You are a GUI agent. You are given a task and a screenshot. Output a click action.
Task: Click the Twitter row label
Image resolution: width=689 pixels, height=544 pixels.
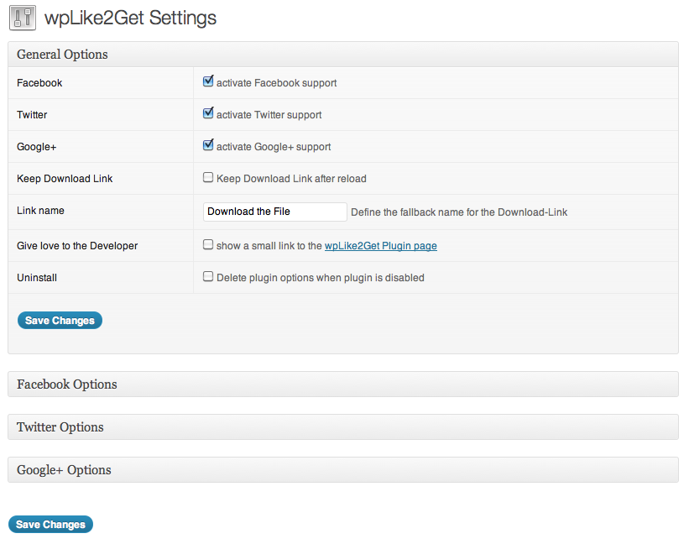pos(32,115)
